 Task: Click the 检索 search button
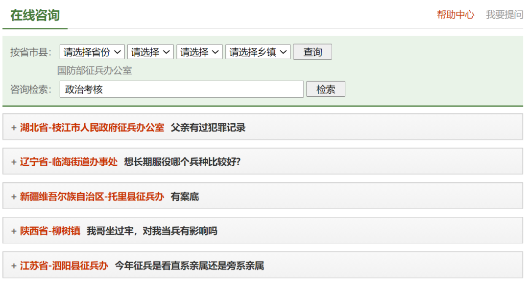coord(326,89)
